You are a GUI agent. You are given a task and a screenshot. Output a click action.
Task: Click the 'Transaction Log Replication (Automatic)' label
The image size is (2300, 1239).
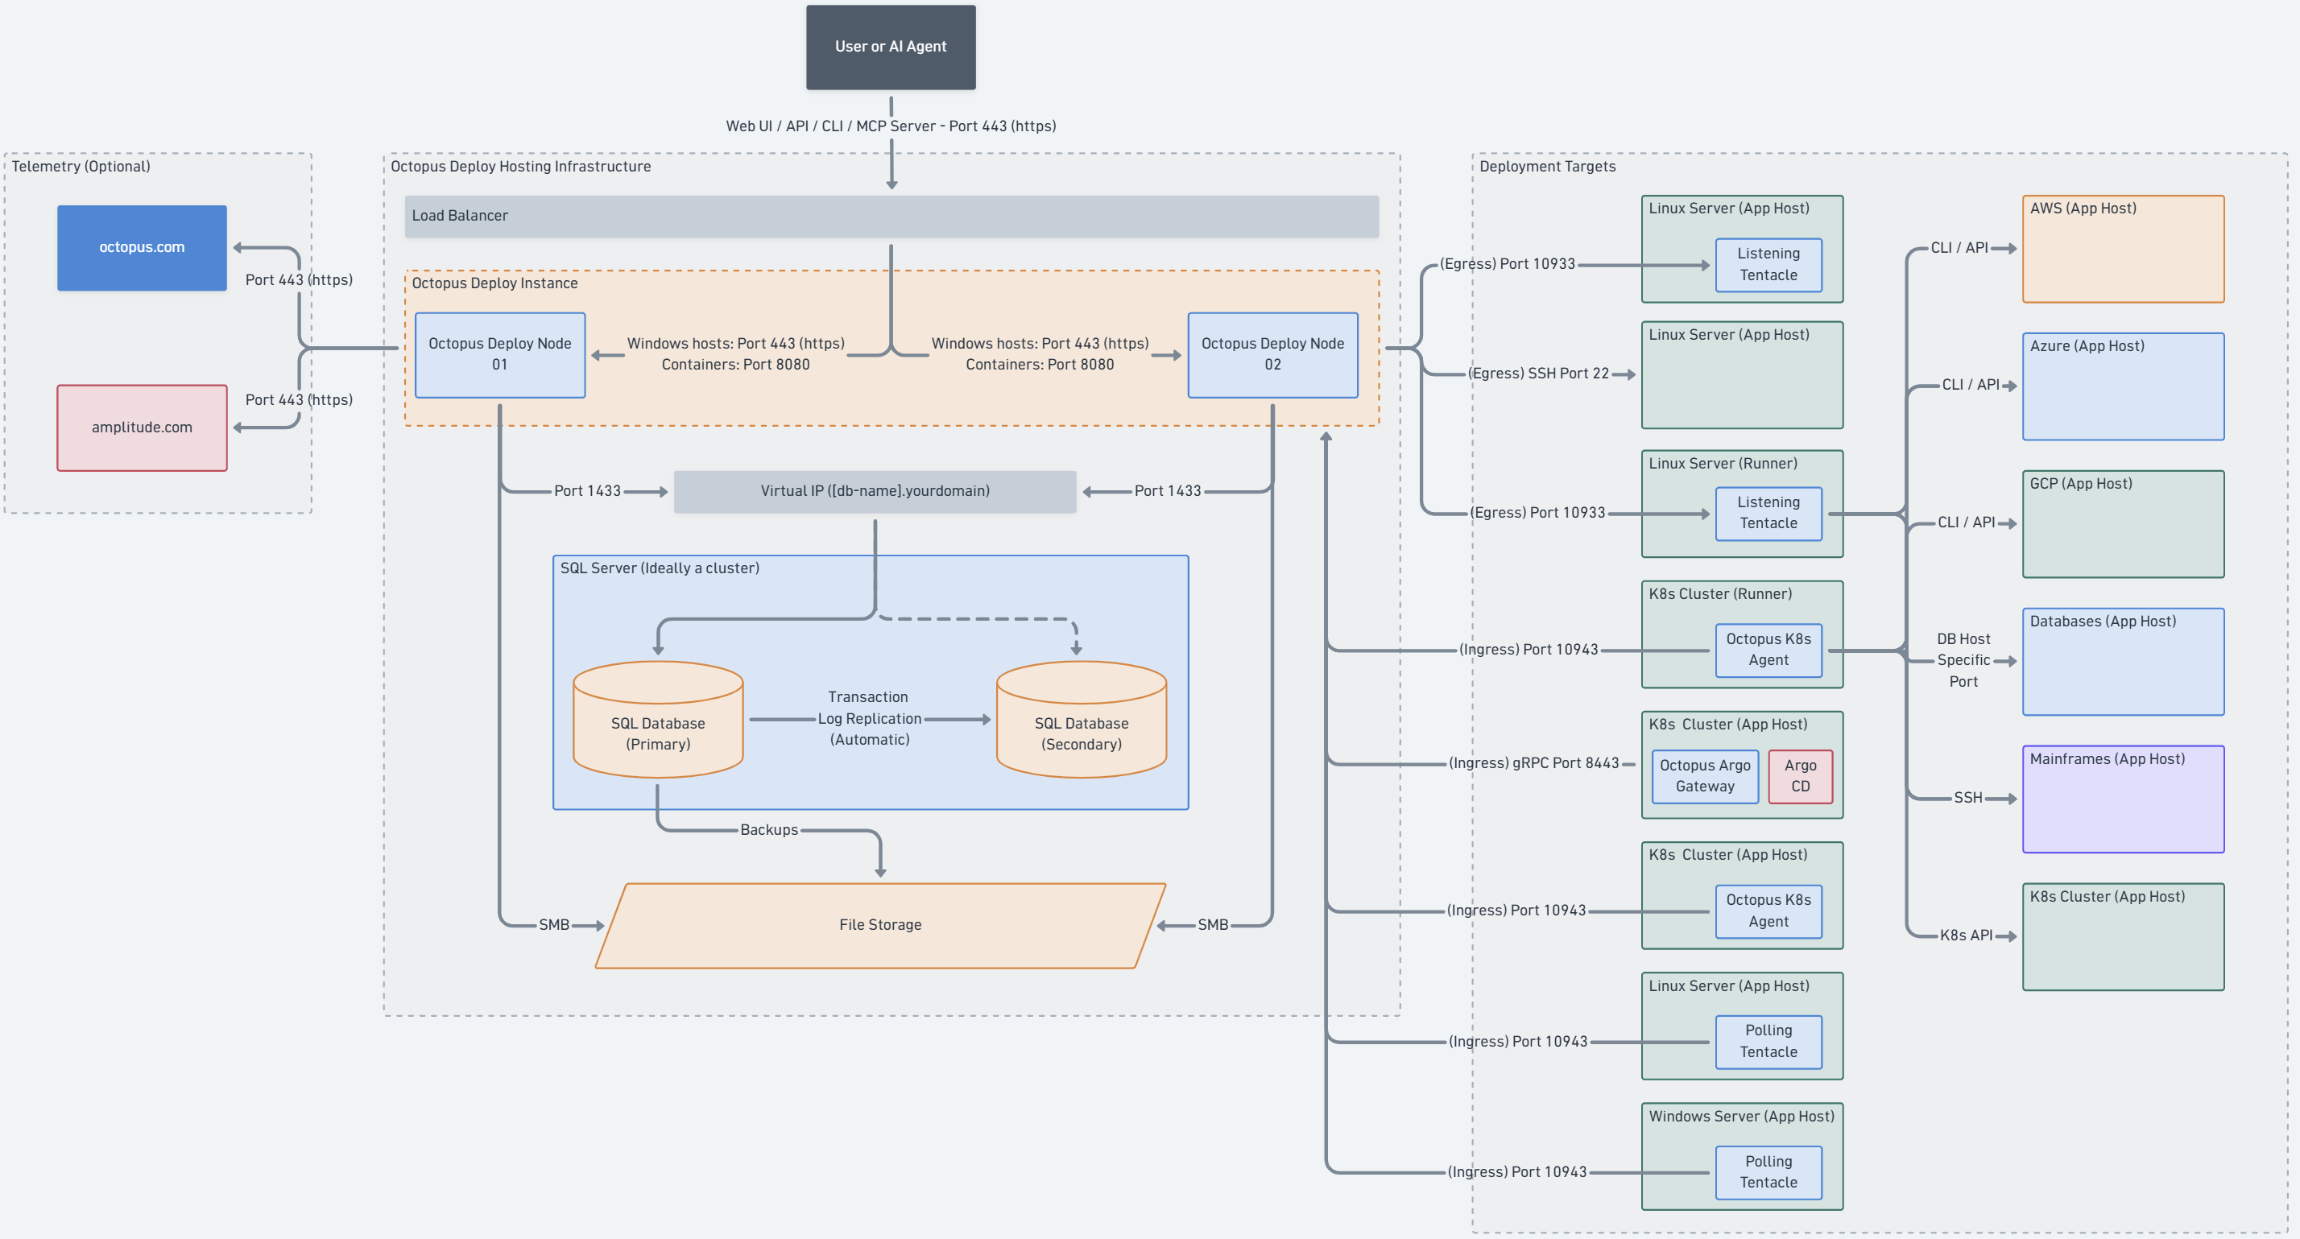[x=869, y=719]
